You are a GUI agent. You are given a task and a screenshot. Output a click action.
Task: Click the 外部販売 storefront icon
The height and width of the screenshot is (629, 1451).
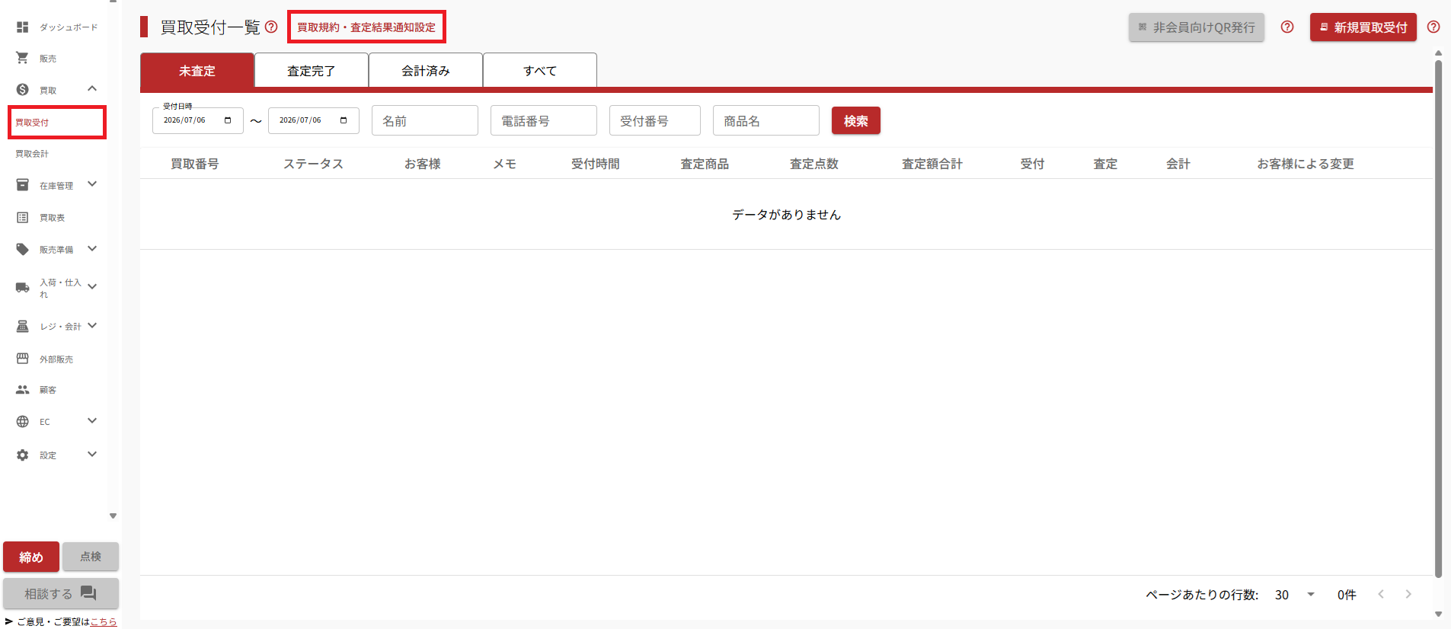(23, 359)
